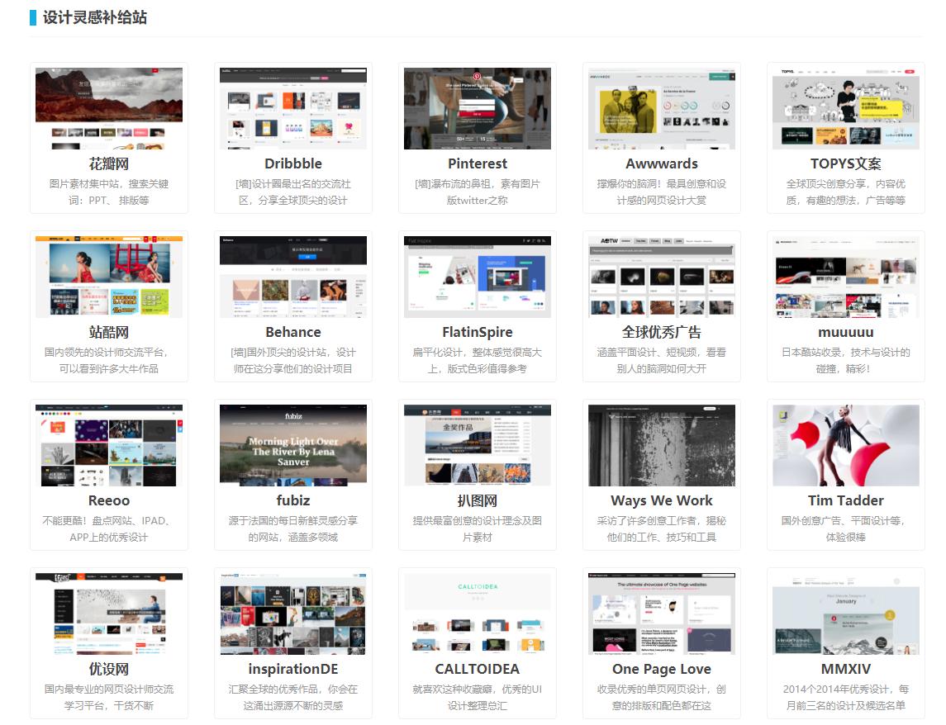Click the Dribbble site thumbnail
This screenshot has width=946, height=725.
click(x=293, y=108)
